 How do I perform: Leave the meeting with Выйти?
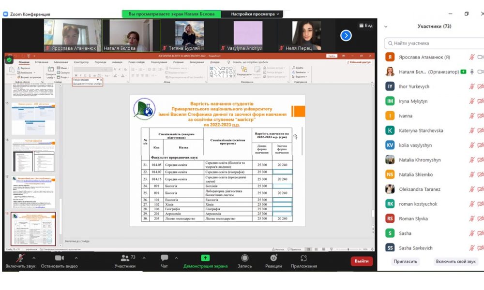[361, 261]
